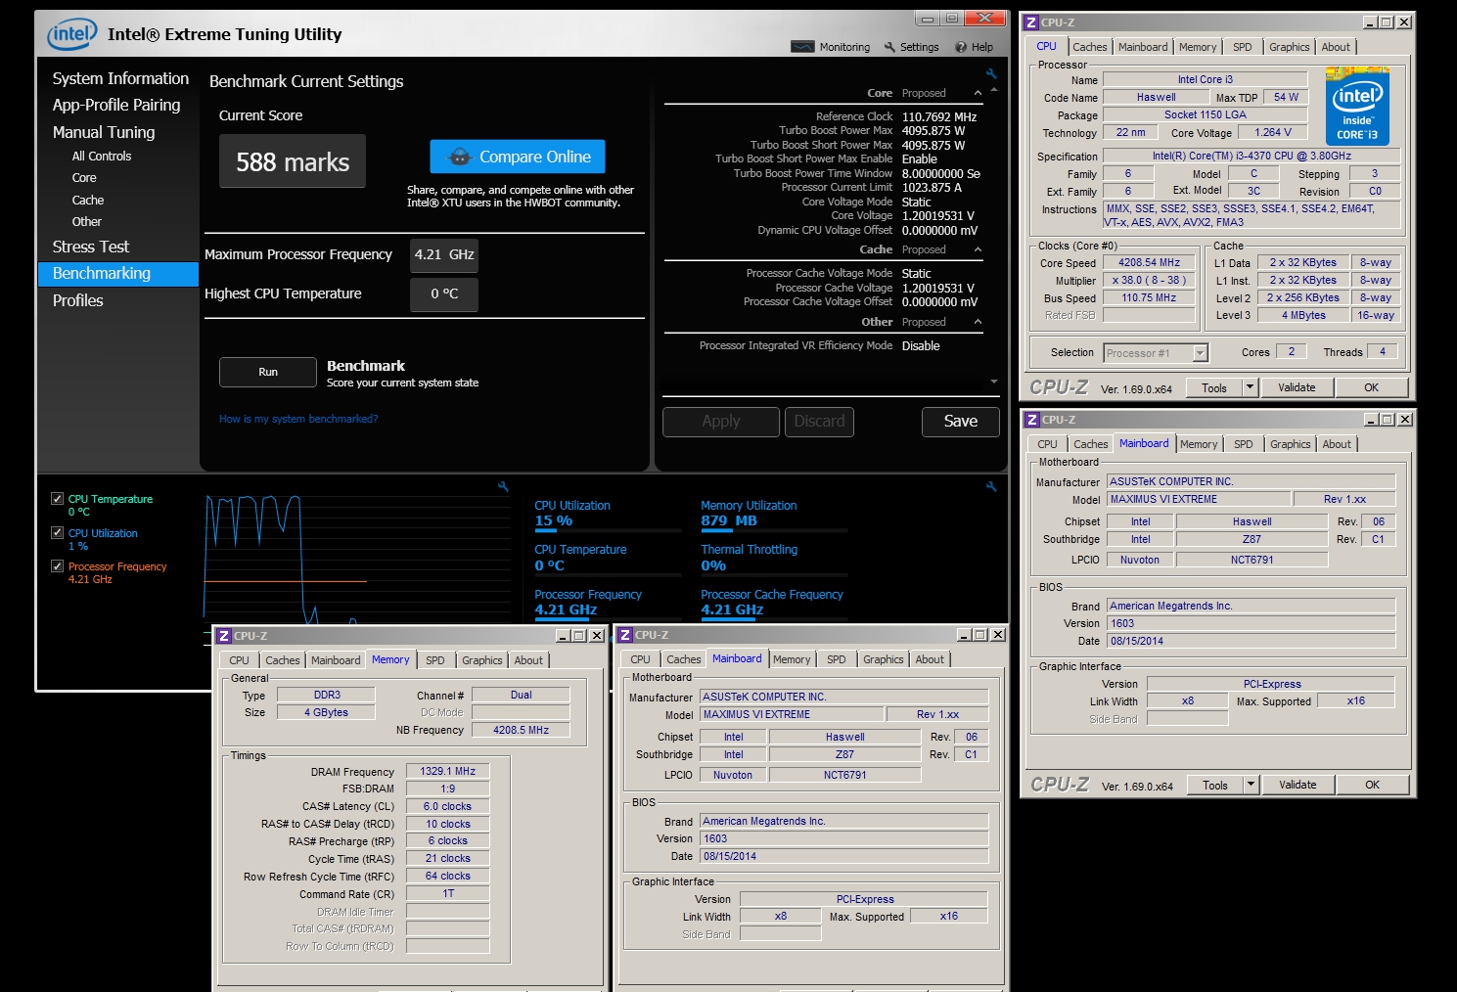Image resolution: width=1457 pixels, height=992 pixels.
Task: Switch to CPU tab in the CPU-Z Memory window
Action: 240,660
